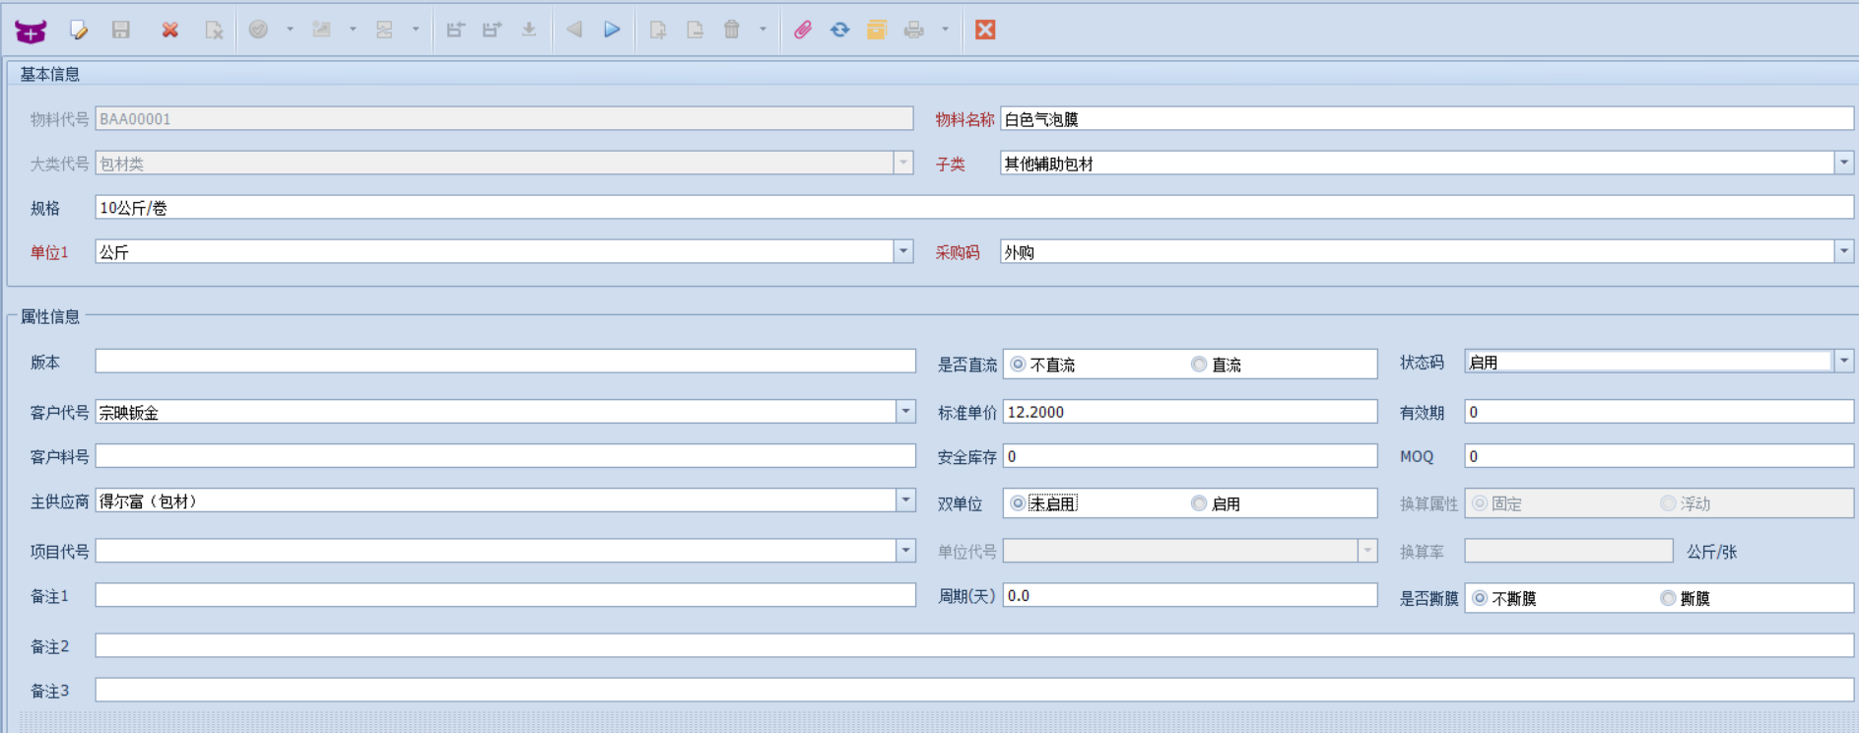Image resolution: width=1859 pixels, height=733 pixels.
Task: Click the 周期(天) input field
Action: click(1190, 595)
